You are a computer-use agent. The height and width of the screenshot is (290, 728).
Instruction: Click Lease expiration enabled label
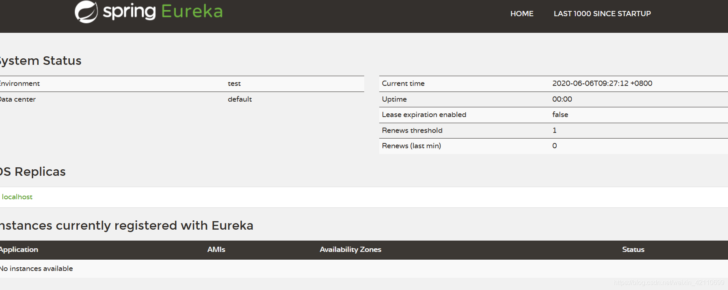(424, 115)
